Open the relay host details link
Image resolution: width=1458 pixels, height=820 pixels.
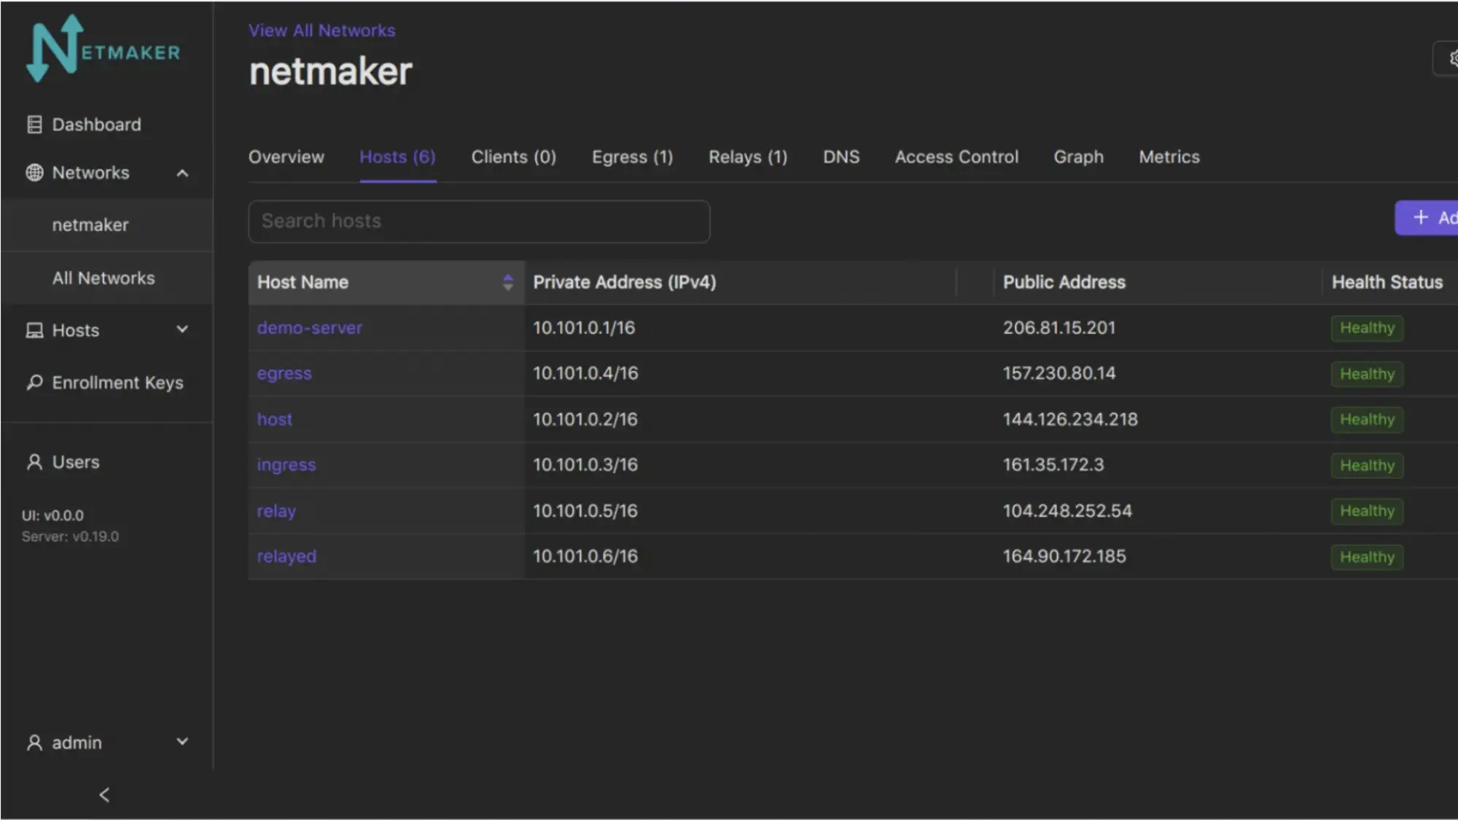pyautogui.click(x=276, y=511)
